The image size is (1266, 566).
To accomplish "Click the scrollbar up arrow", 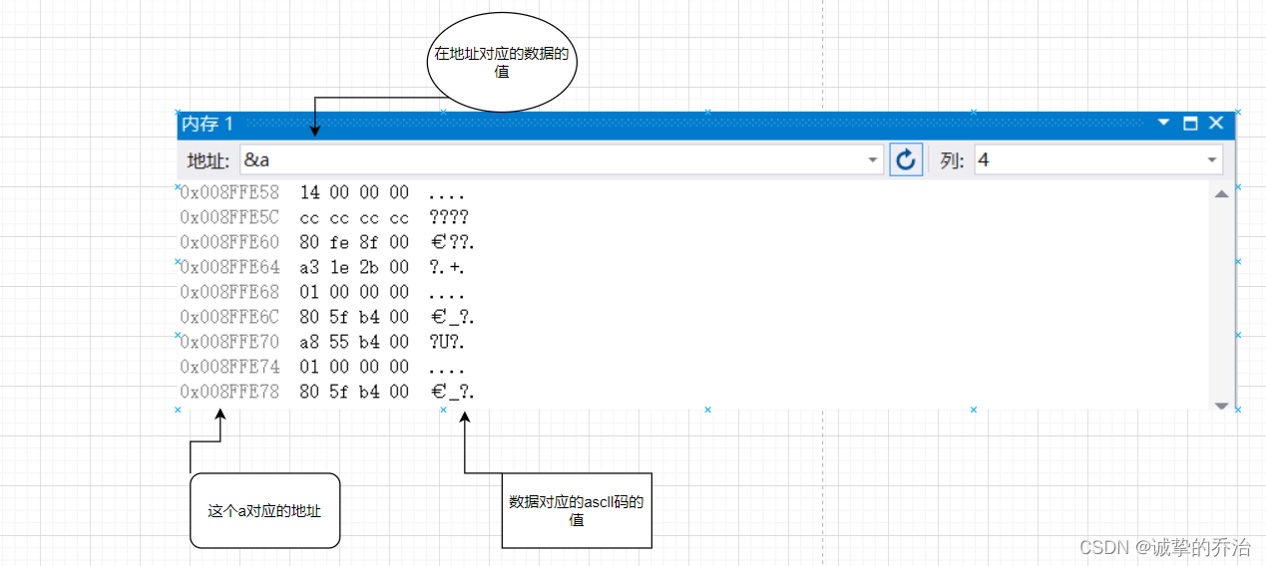I will click(x=1221, y=193).
